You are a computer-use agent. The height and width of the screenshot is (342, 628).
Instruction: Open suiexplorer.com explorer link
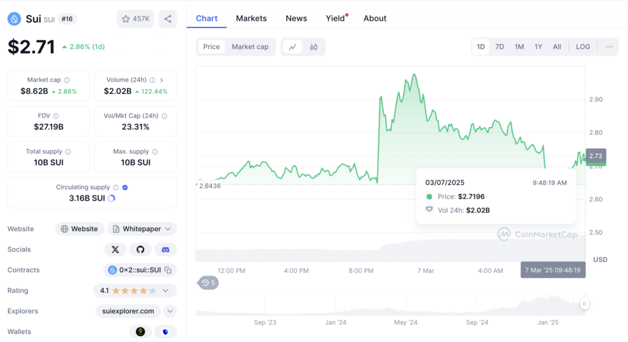coord(128,311)
